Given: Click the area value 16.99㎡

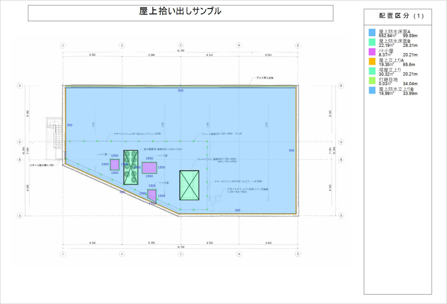Looking at the screenshot, I should (386, 93).
